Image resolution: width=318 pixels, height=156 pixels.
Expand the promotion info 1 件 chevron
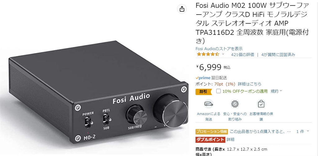(x=308, y=131)
